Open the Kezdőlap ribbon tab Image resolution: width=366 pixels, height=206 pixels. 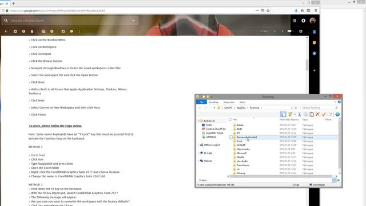click(213, 102)
